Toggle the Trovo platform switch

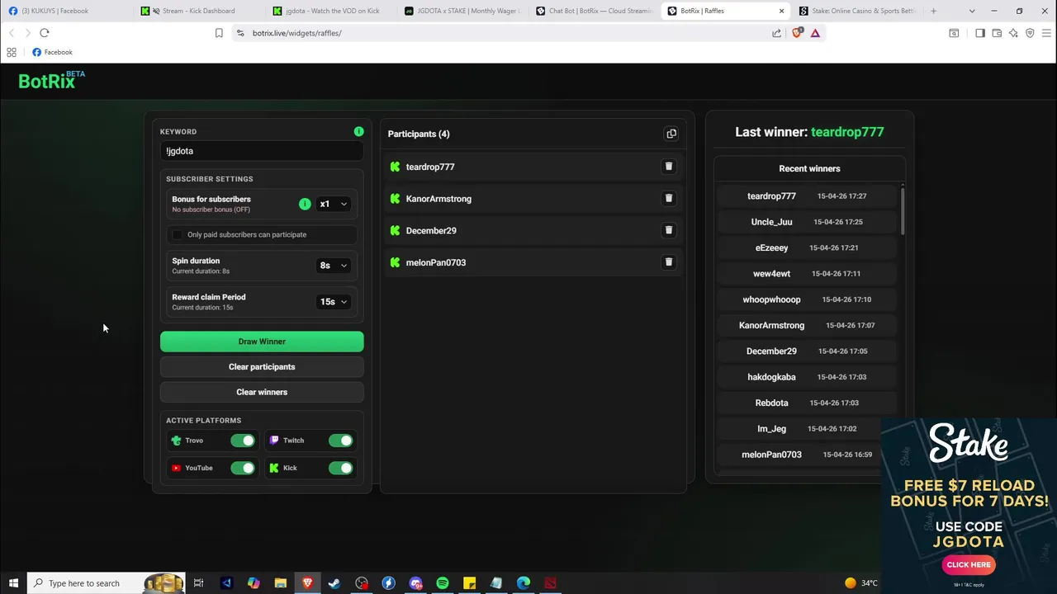[x=243, y=441]
